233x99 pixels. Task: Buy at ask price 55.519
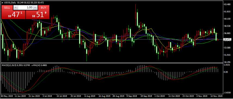click(37, 15)
